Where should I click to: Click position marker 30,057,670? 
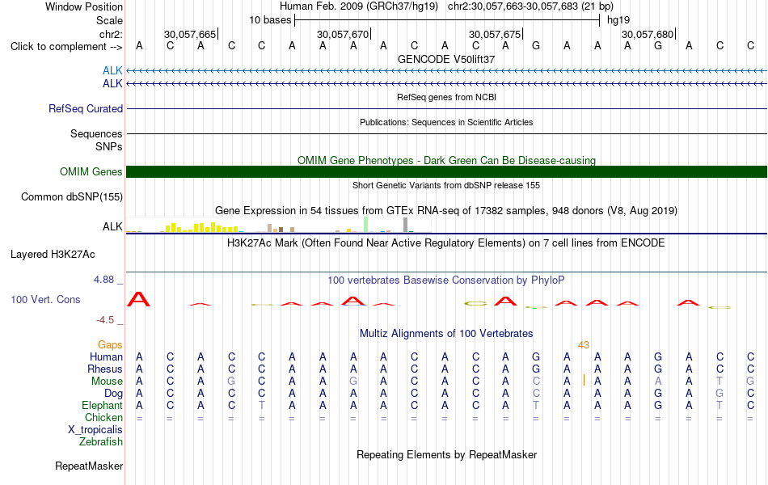tap(343, 34)
